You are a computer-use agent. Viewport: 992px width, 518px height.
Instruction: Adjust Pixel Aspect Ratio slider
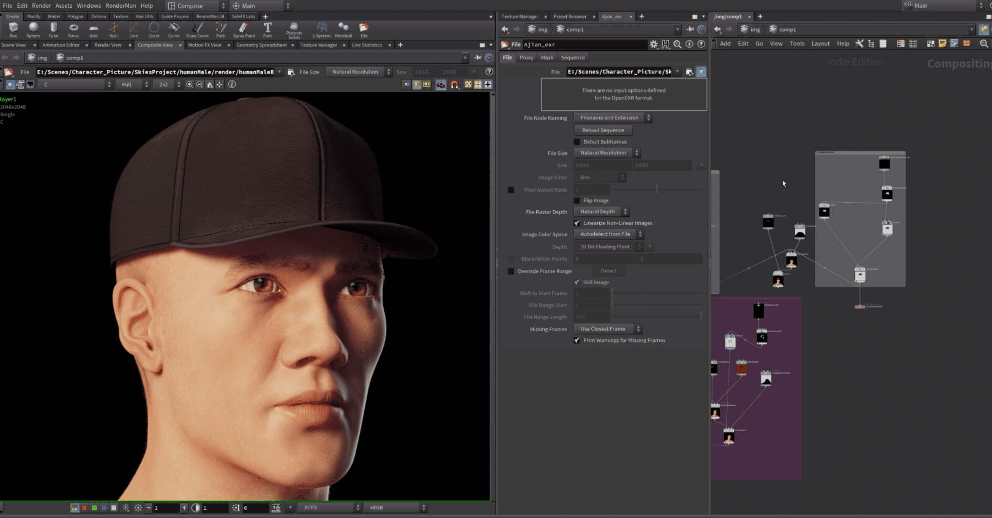(657, 190)
